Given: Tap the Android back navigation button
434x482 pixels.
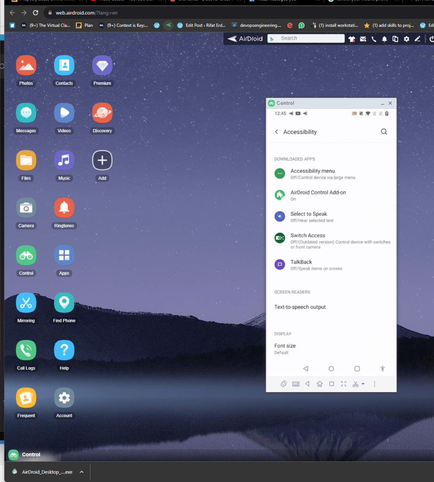Looking at the screenshot, I should coord(306,369).
